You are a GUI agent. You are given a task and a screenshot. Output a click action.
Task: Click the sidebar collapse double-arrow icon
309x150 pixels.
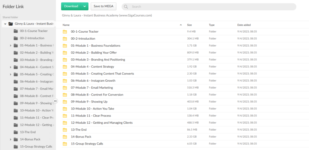pyautogui.click(x=56, y=101)
